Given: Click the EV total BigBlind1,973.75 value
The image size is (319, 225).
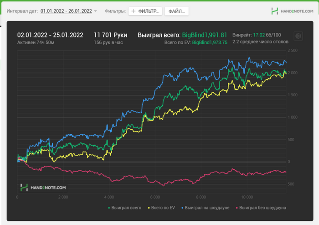Looking at the screenshot, I should click(210, 42).
